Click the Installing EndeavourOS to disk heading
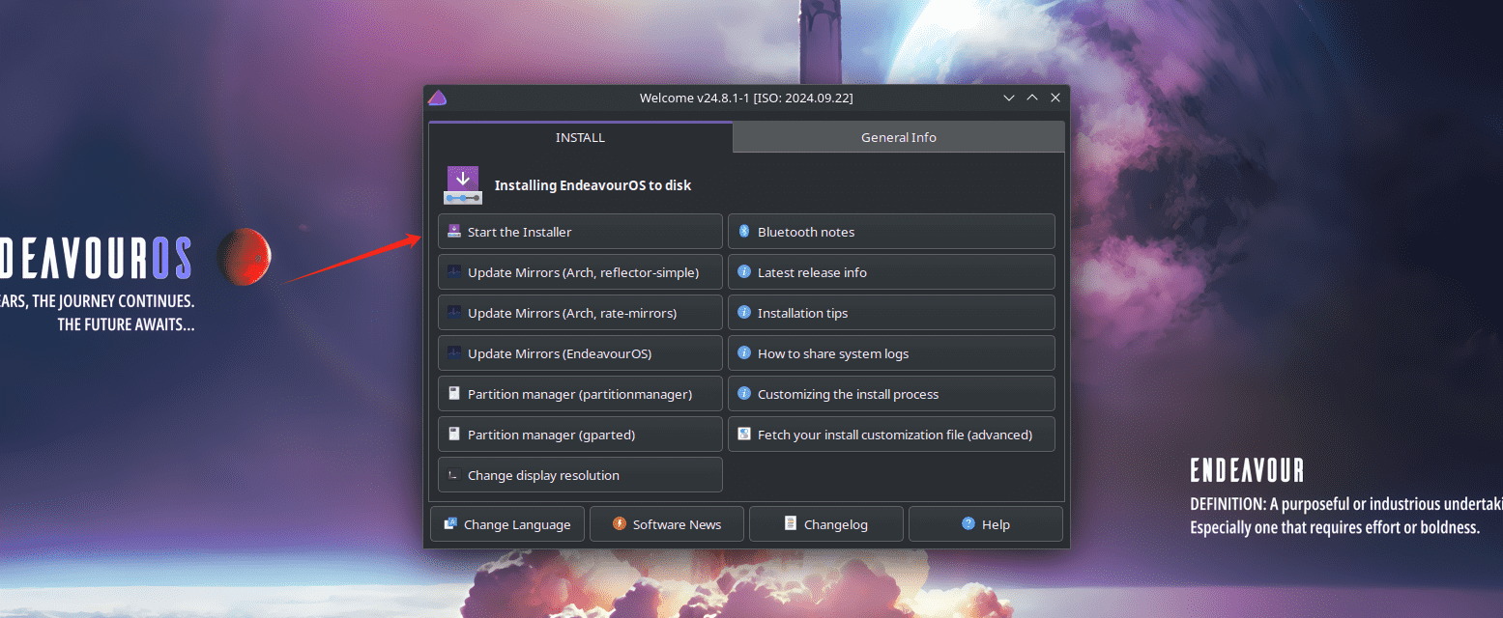The image size is (1503, 618). pyautogui.click(x=593, y=184)
